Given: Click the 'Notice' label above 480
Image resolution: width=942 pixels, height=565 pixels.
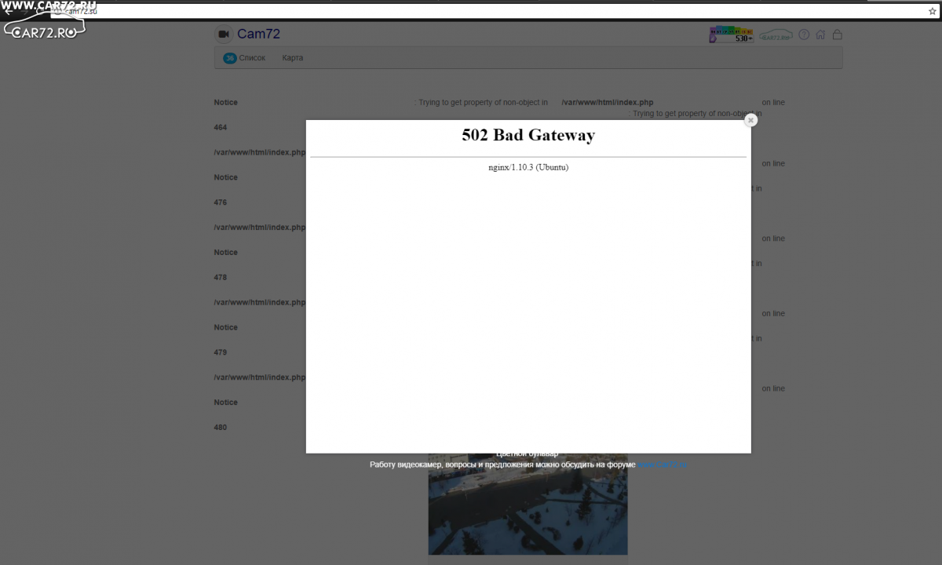Looking at the screenshot, I should coord(225,403).
